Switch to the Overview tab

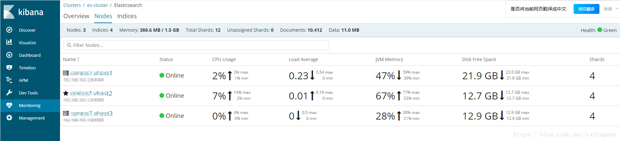(76, 16)
